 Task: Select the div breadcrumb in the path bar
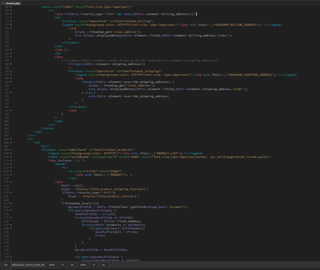(x=6, y=265)
